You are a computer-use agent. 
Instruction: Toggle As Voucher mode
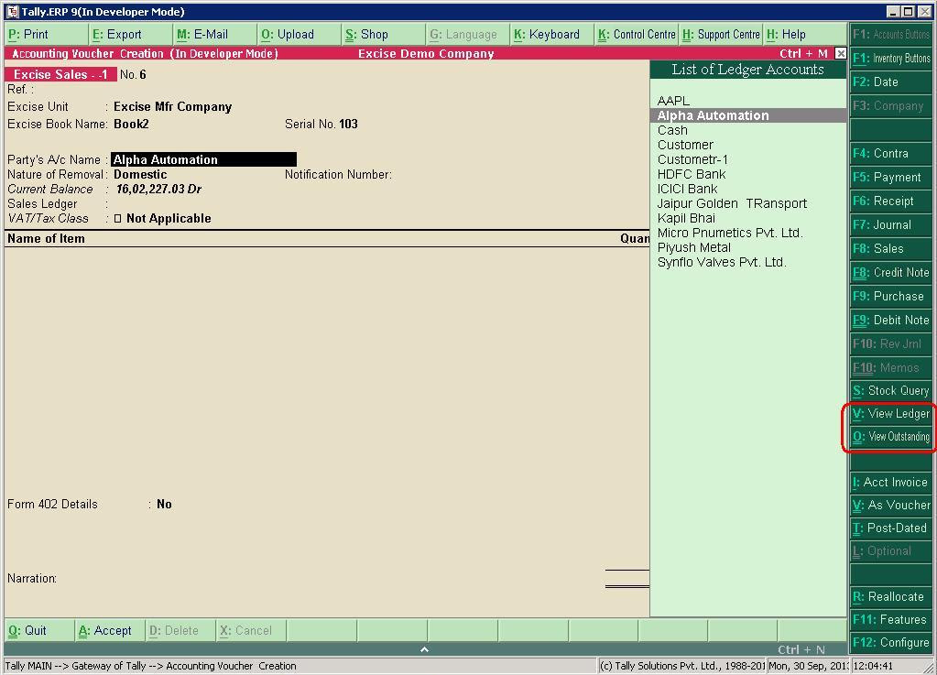(890, 506)
